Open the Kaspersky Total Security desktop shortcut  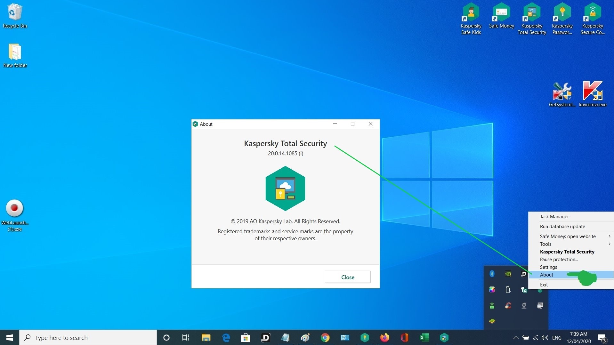532,19
